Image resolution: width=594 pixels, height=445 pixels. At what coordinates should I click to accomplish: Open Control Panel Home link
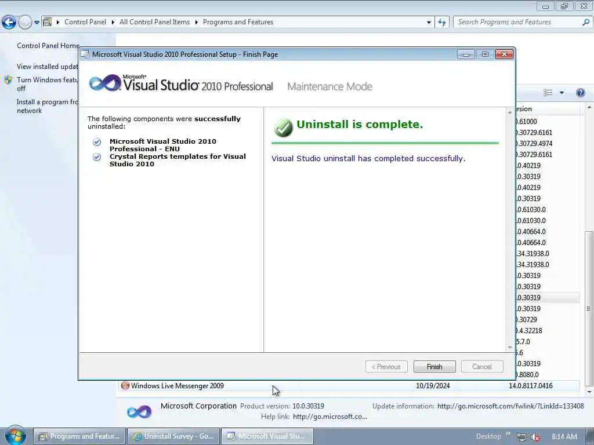pyautogui.click(x=48, y=45)
